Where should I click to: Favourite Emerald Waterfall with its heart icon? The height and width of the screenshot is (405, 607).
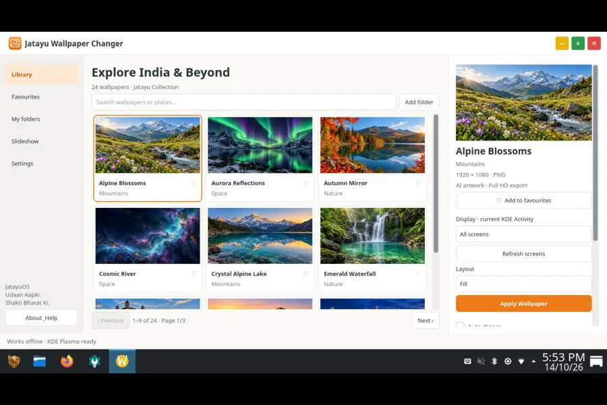(418, 273)
